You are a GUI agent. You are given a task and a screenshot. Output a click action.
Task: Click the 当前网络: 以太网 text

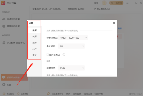(76, 9)
